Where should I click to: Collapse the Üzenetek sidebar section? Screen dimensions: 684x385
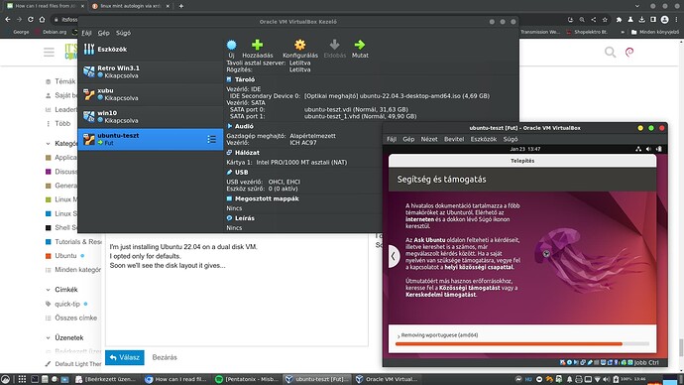coord(48,337)
